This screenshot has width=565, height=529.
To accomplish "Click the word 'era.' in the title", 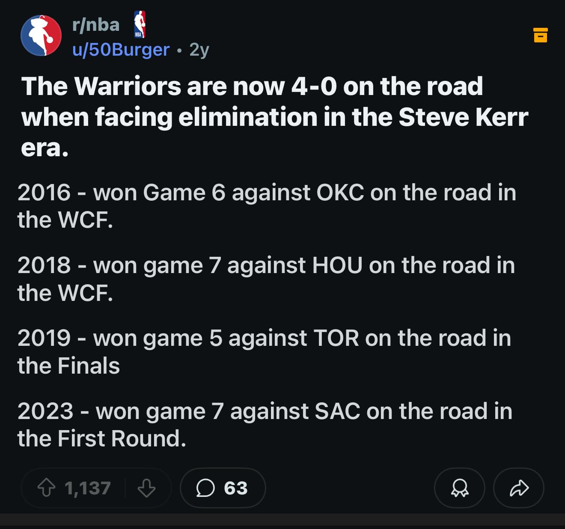I will point(45,148).
